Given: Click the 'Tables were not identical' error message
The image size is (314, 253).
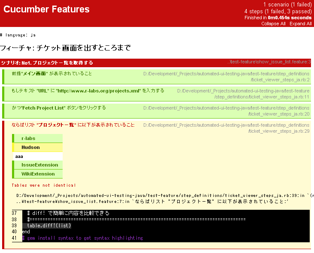Looking at the screenshot, I should tap(44, 185).
